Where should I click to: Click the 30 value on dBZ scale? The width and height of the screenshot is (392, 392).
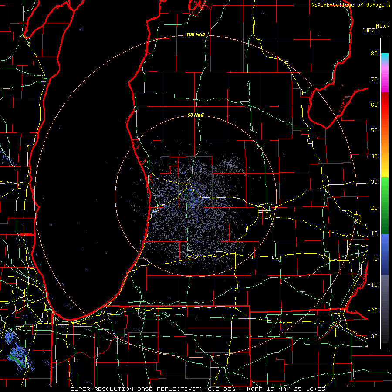[374, 182]
